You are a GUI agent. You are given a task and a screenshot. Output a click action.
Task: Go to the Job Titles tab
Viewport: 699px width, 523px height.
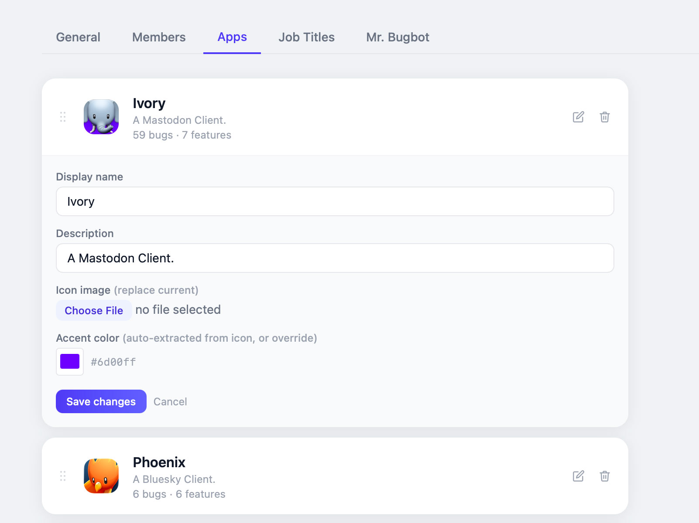click(x=306, y=37)
